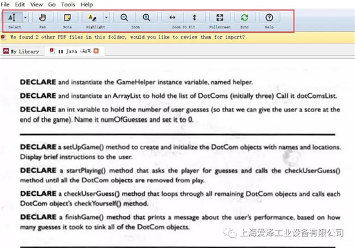Expand the Highlight color dropdown arrow
This screenshot has height=248, width=355.
click(107, 17)
